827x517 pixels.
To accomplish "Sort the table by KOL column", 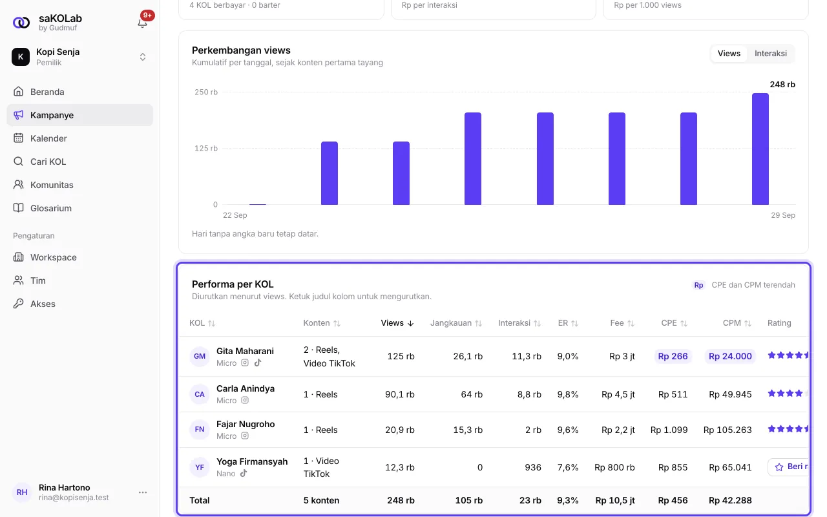I will [x=202, y=323].
